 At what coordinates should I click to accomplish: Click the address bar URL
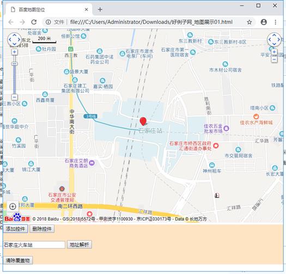pos(151,22)
